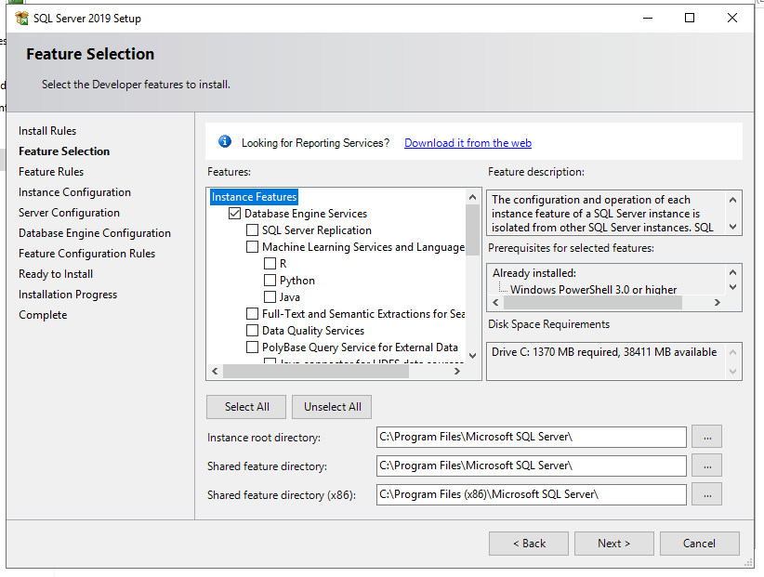This screenshot has height=577, width=764.
Task: Click Server Configuration step in sidebar
Action: (x=69, y=213)
